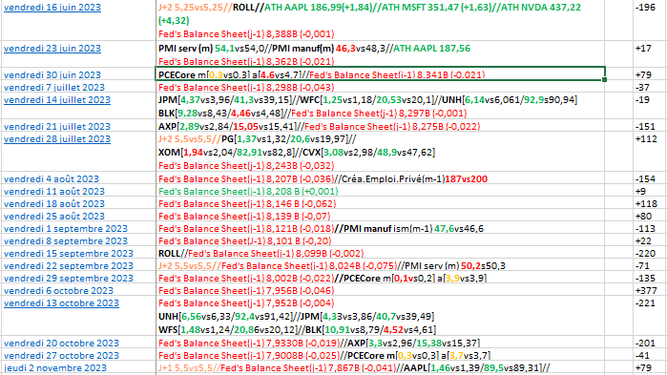
Task: Select the +118 value cell
Action: tap(649, 203)
